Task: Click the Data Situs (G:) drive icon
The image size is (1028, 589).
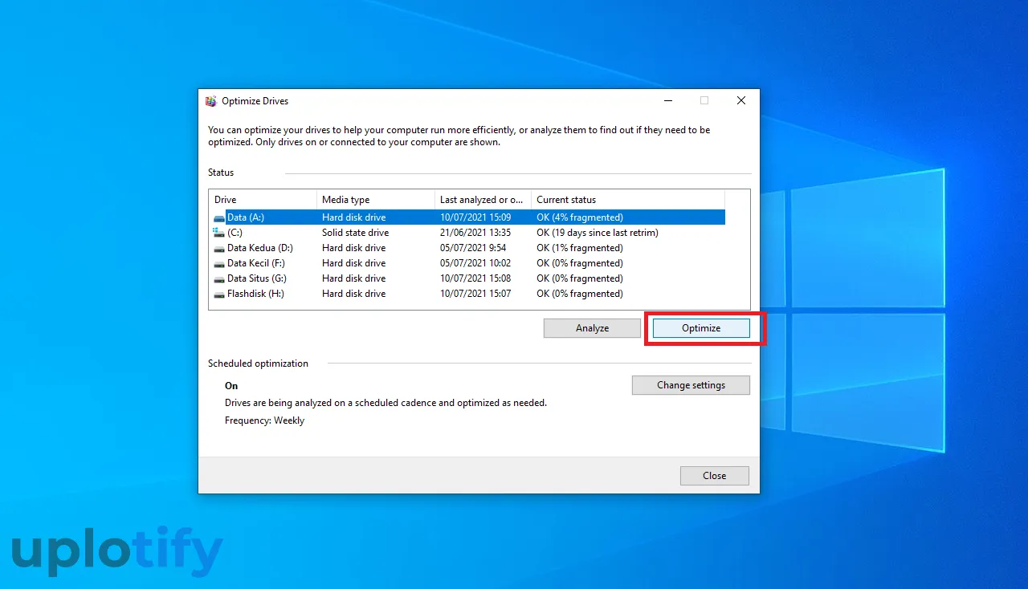Action: point(219,278)
